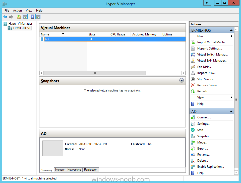Viewport: 241px width, 183px height.
Task: Open Virtual Switch Manager via its icon
Action: click(x=193, y=55)
